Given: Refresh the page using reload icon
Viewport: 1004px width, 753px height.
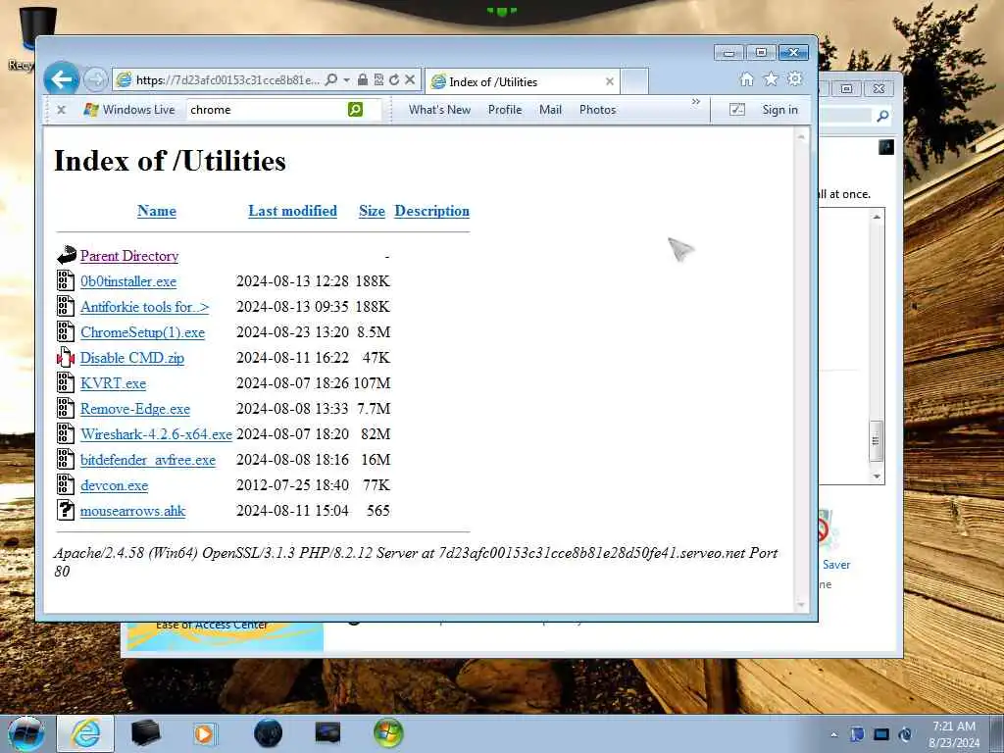Looking at the screenshot, I should pos(394,80).
